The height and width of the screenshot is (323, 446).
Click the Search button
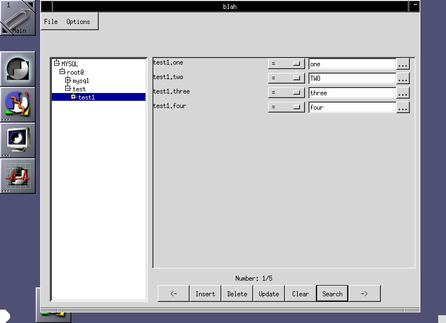point(332,293)
